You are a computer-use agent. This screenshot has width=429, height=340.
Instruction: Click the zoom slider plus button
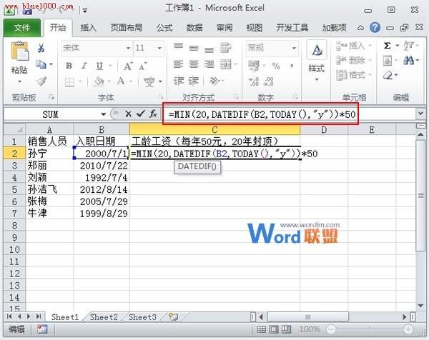pos(408,329)
